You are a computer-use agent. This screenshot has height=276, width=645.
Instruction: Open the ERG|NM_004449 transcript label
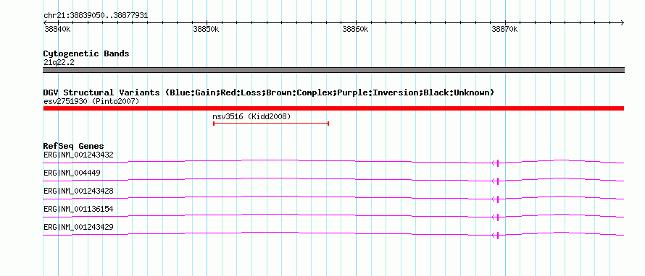pos(72,173)
